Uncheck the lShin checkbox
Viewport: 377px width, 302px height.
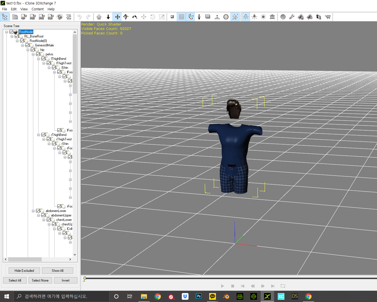(54, 68)
